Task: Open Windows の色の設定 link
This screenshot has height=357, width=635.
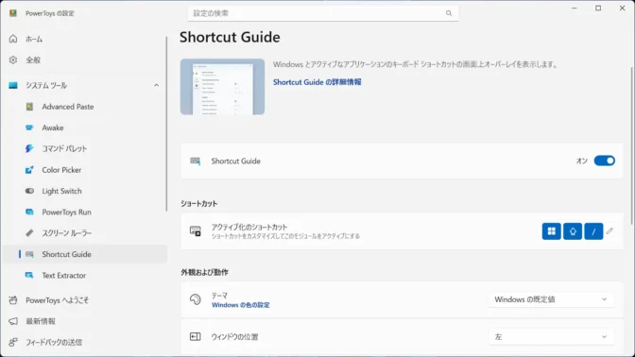Action: [241, 305]
